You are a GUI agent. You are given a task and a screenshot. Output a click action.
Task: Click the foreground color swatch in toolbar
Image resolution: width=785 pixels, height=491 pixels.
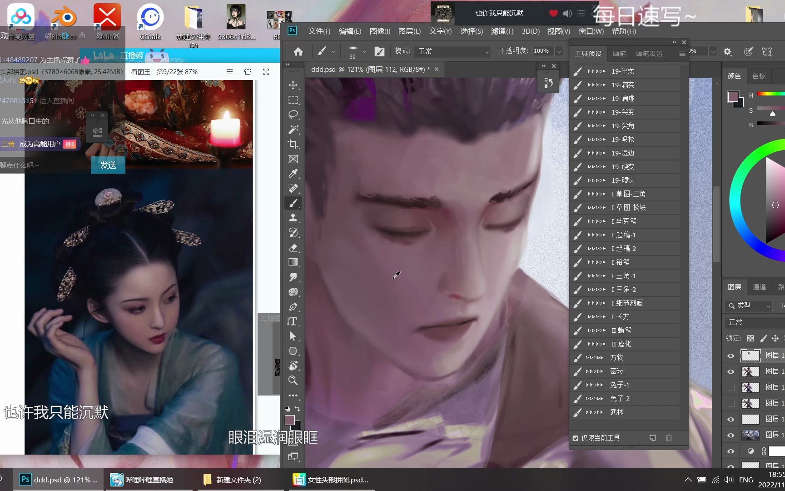289,420
